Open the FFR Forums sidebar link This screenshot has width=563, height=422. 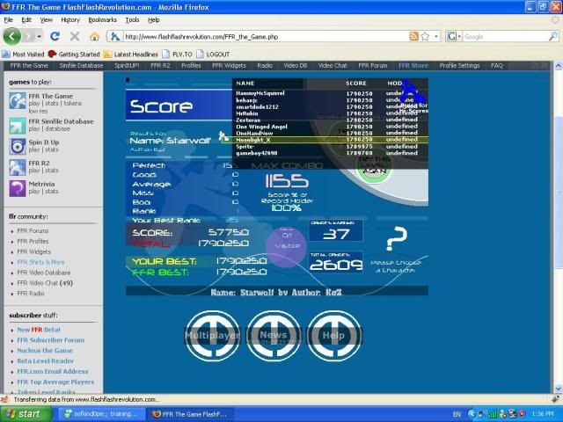33,230
